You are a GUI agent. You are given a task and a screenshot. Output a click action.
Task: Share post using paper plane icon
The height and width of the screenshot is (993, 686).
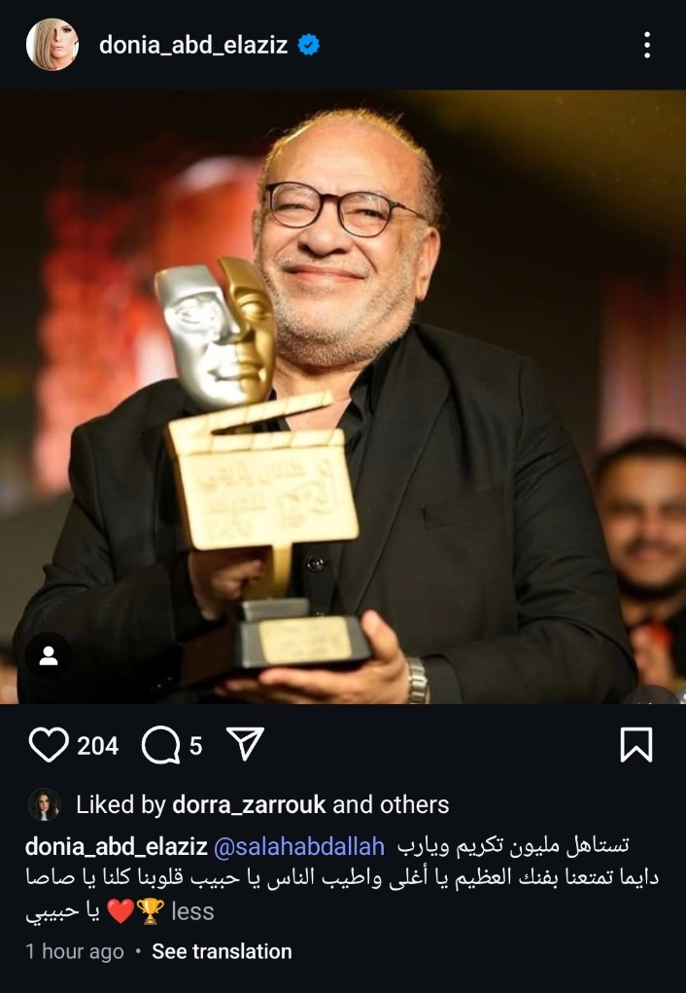click(245, 743)
